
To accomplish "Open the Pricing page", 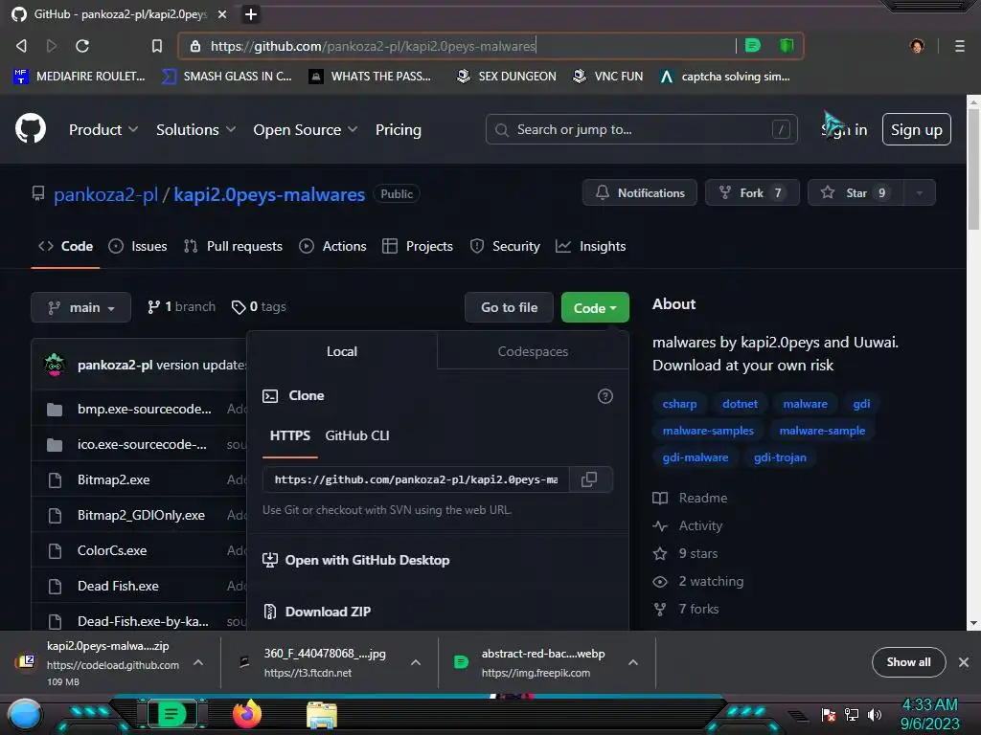I will tap(398, 129).
